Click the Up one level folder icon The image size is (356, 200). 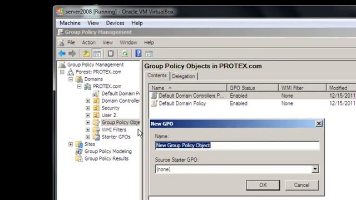(86, 53)
